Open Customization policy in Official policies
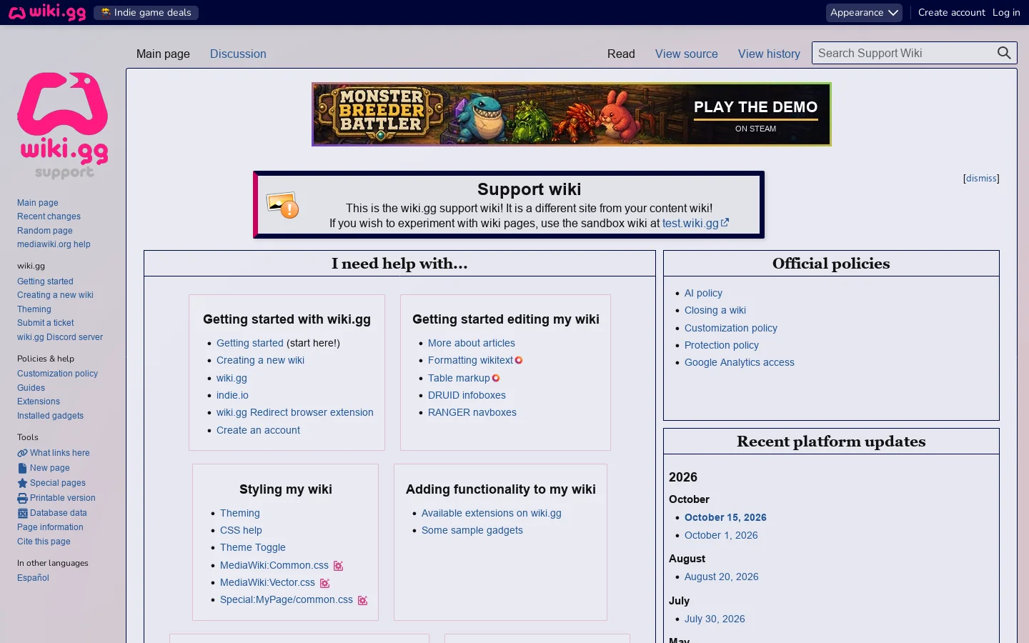1029x643 pixels. click(731, 328)
